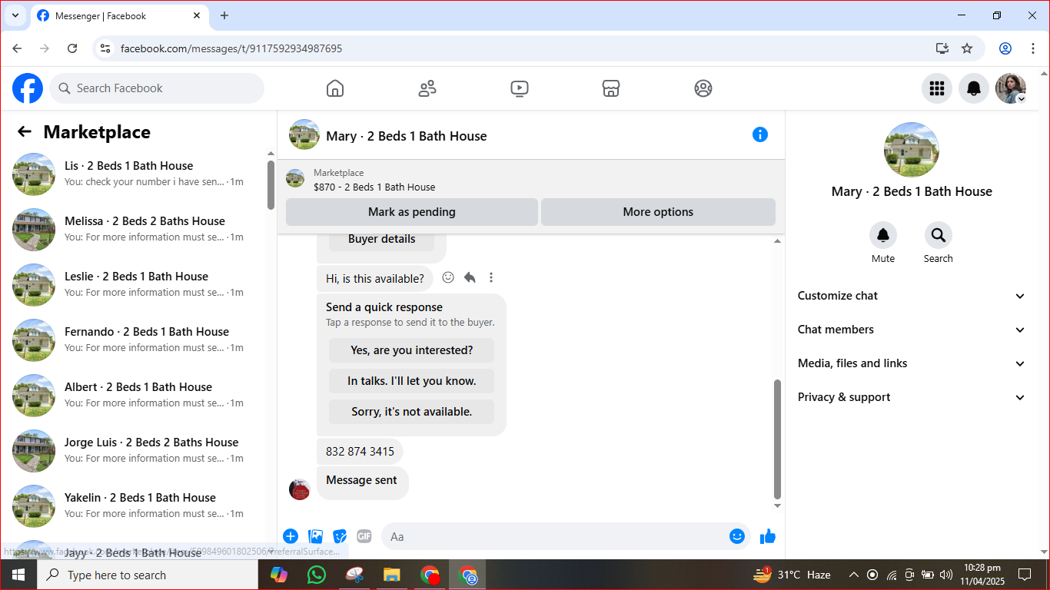Screen dimensions: 1050x590
Task: Open conversation information blue icon
Action: click(760, 135)
